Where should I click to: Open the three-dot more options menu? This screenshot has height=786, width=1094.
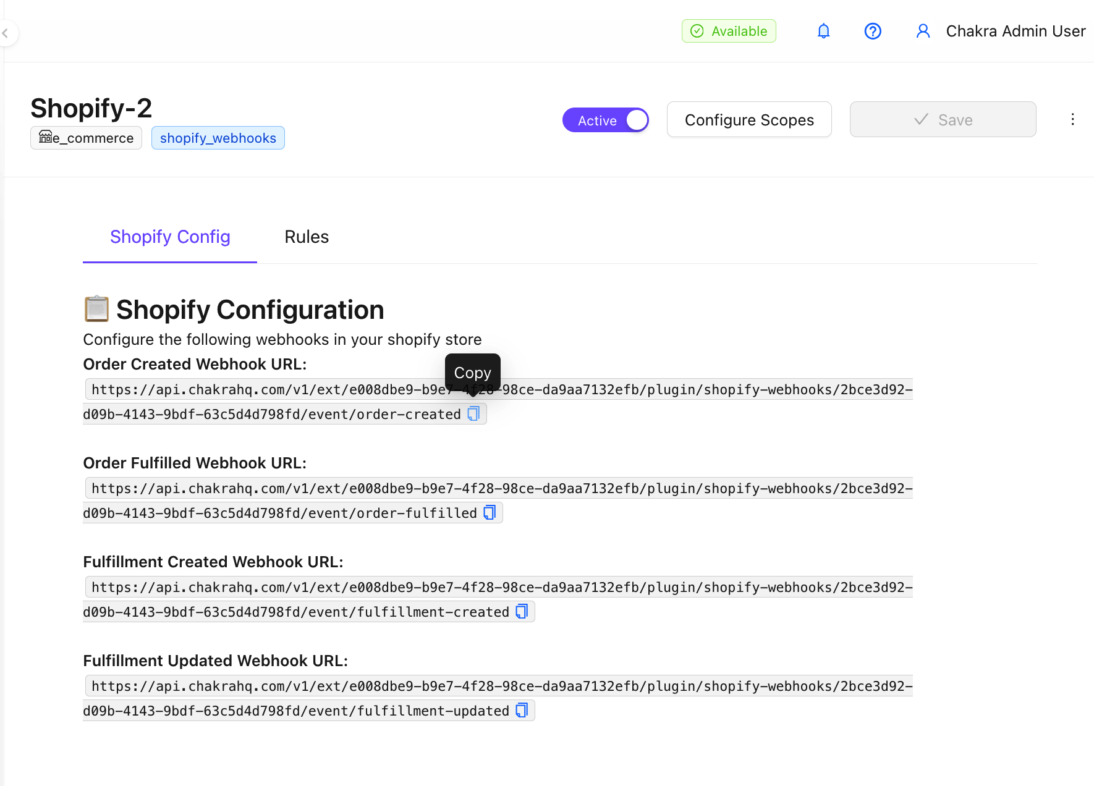point(1072,119)
